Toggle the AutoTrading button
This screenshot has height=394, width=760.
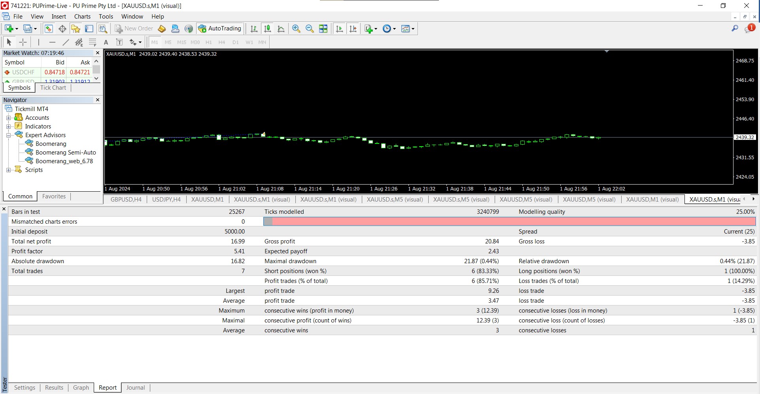point(220,28)
